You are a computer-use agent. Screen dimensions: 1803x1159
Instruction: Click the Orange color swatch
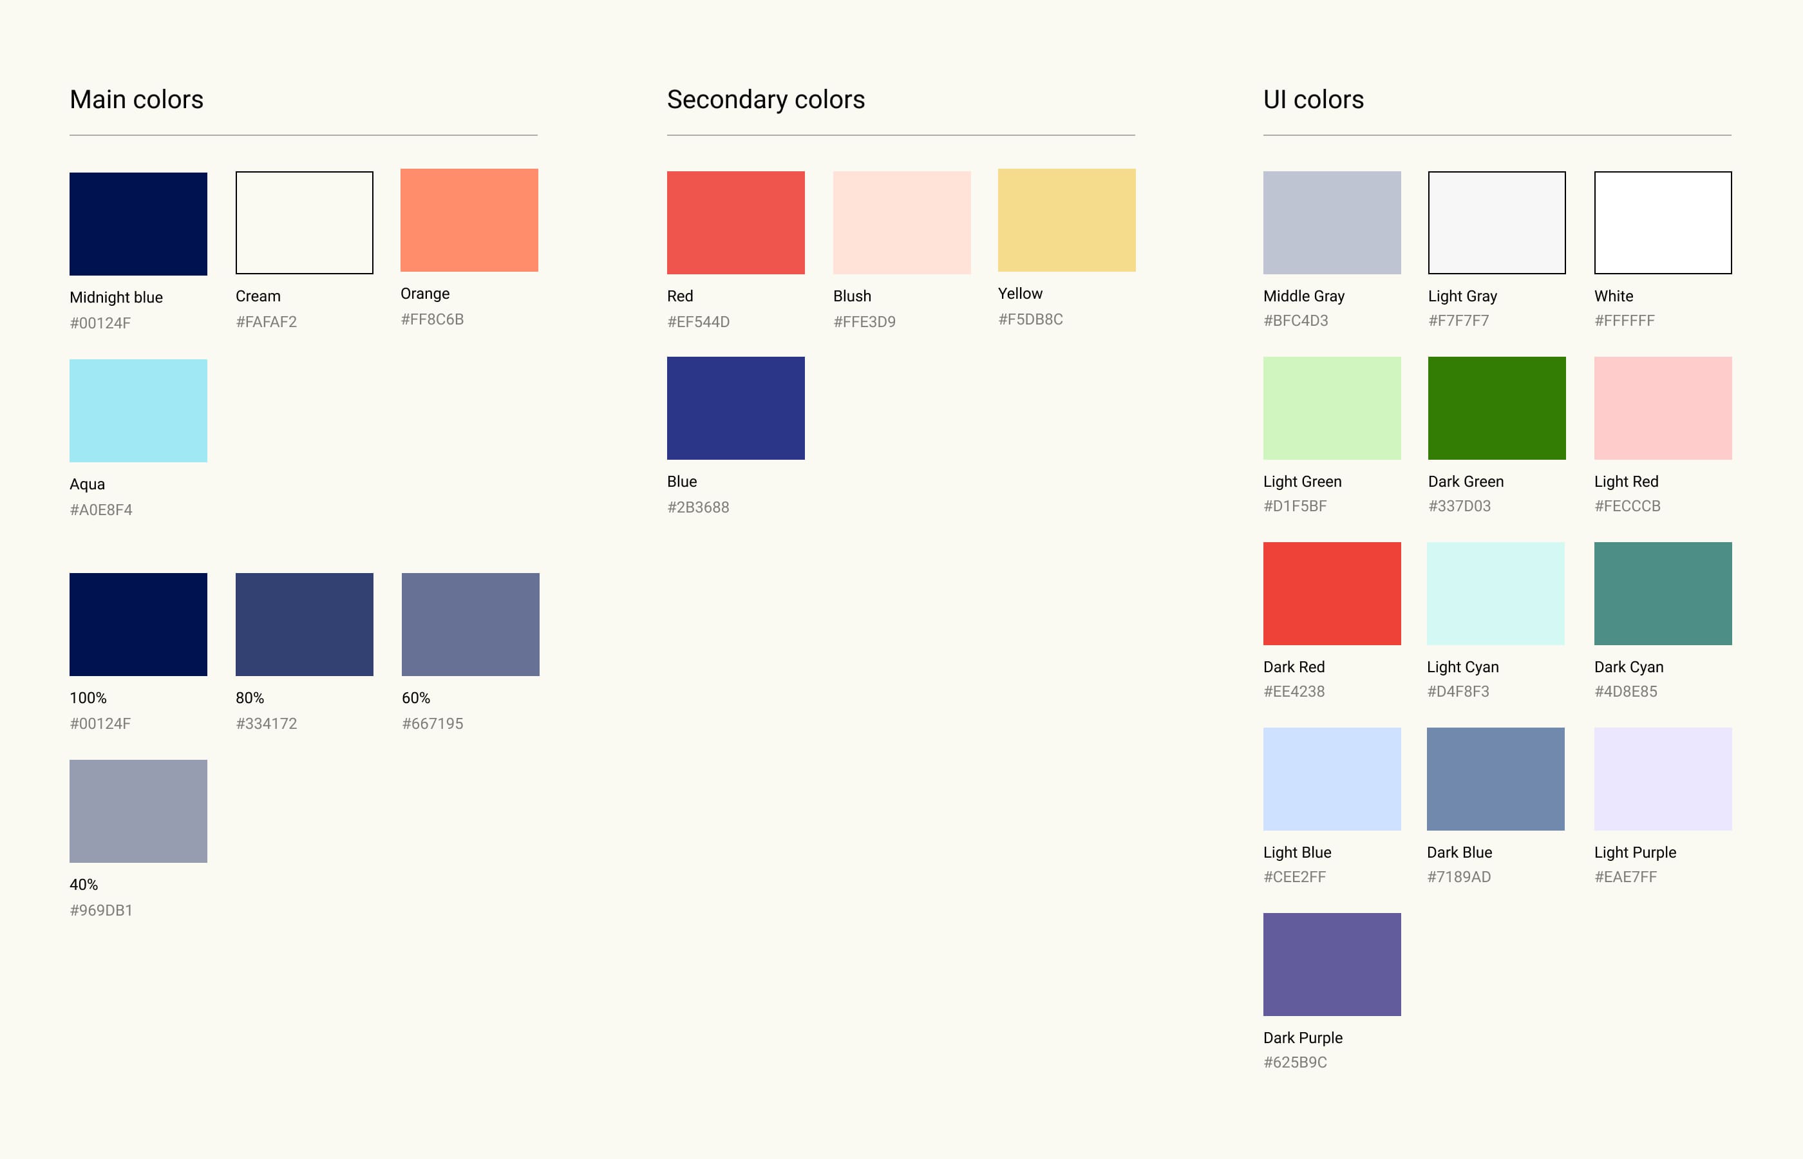469,220
